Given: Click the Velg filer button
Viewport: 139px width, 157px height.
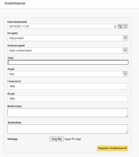Looking at the screenshot, I should click(57, 139).
